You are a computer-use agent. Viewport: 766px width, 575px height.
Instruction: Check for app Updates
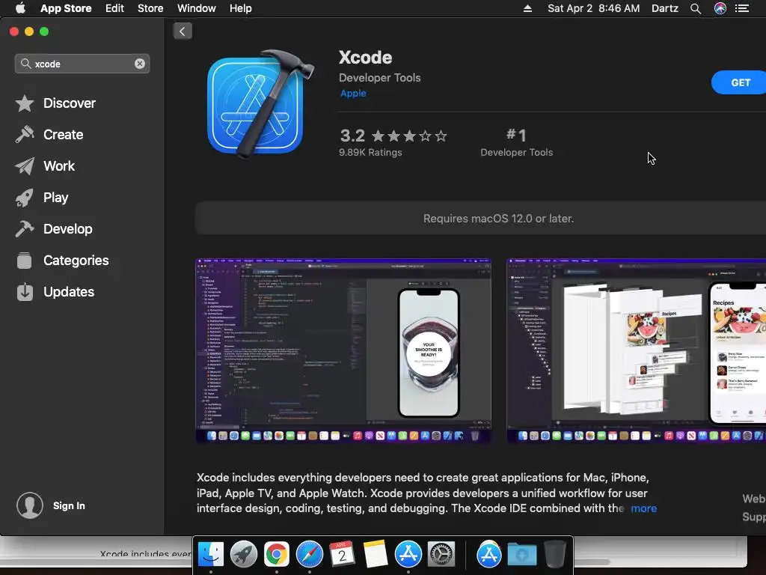pos(55,292)
